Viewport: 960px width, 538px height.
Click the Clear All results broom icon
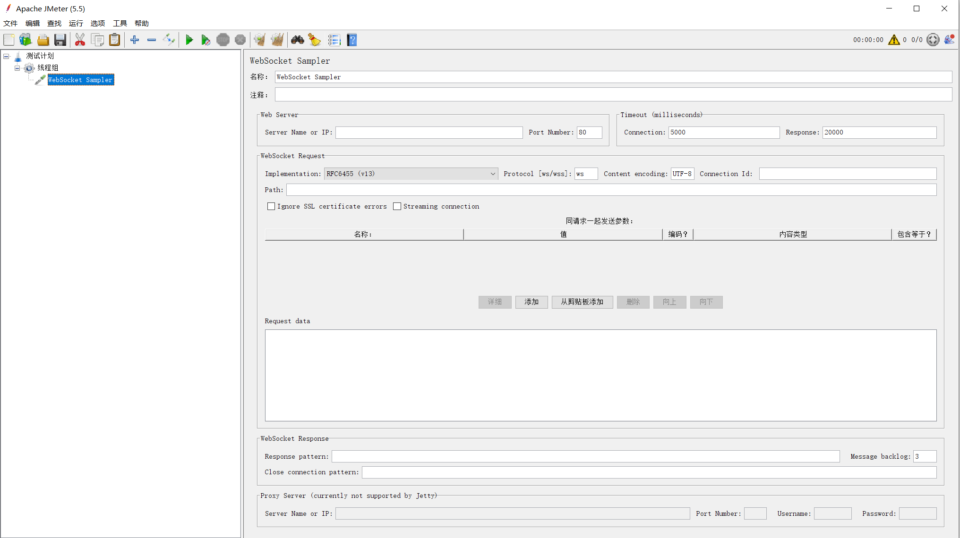[x=315, y=40]
